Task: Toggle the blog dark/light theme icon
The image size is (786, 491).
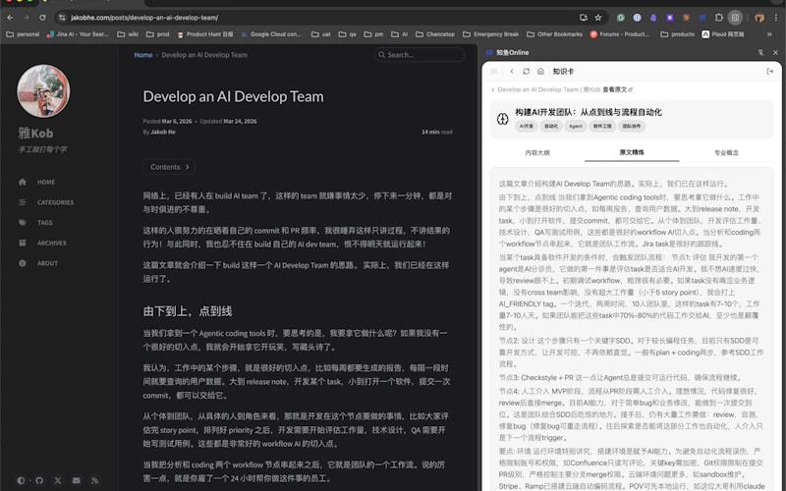Action: pos(21,480)
